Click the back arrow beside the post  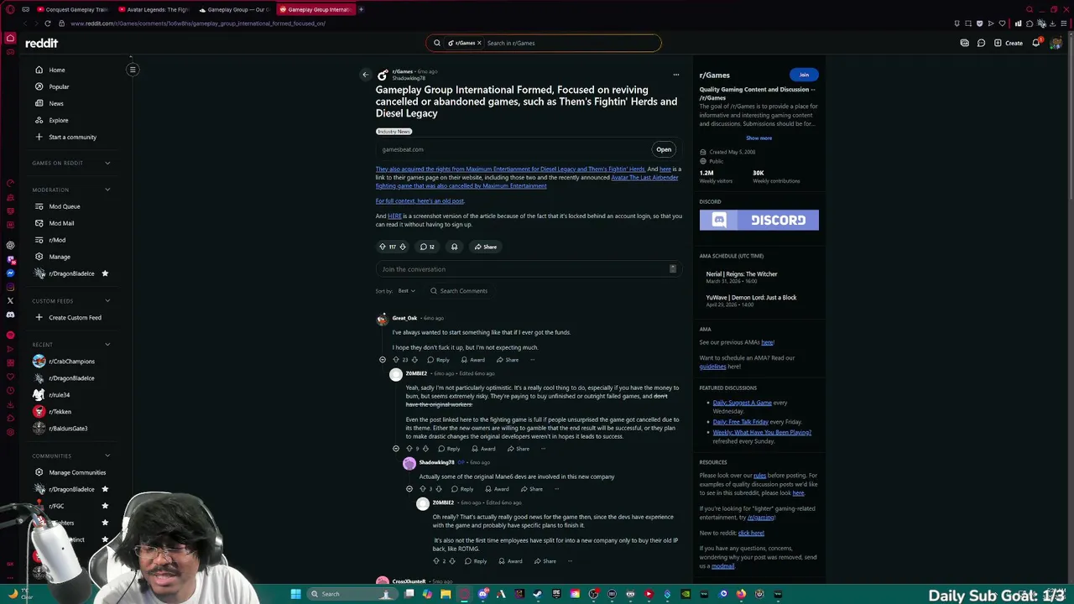[x=365, y=75]
